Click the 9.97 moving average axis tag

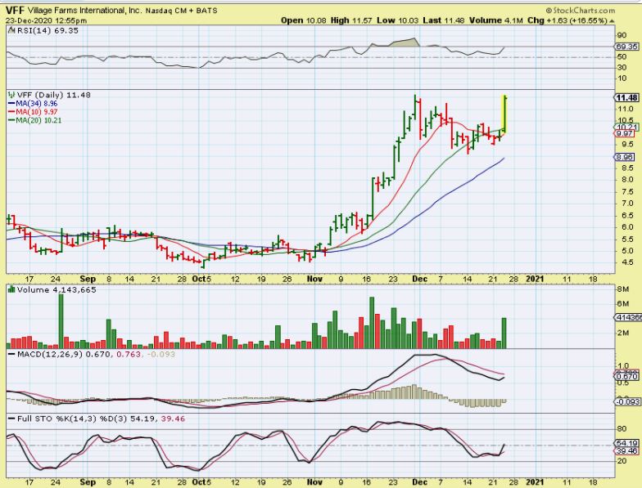(x=626, y=134)
